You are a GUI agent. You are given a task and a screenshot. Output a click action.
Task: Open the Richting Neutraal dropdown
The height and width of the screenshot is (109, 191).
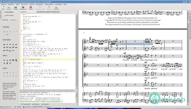tap(13, 20)
